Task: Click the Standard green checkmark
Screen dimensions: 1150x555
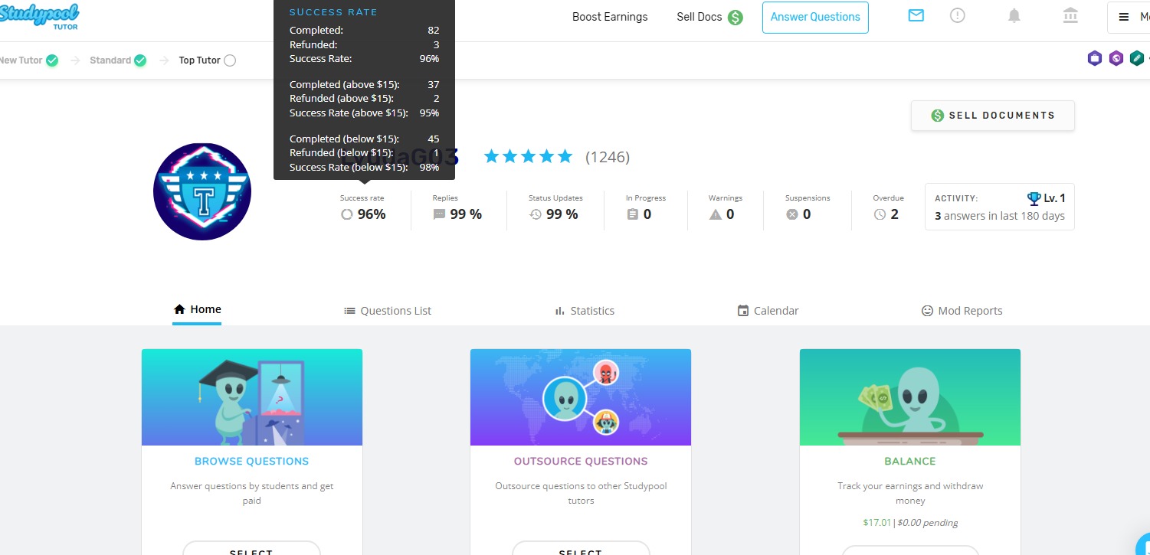Action: 140,60
